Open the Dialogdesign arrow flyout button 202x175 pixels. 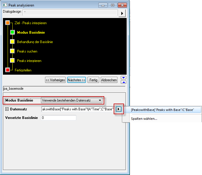click(x=122, y=13)
